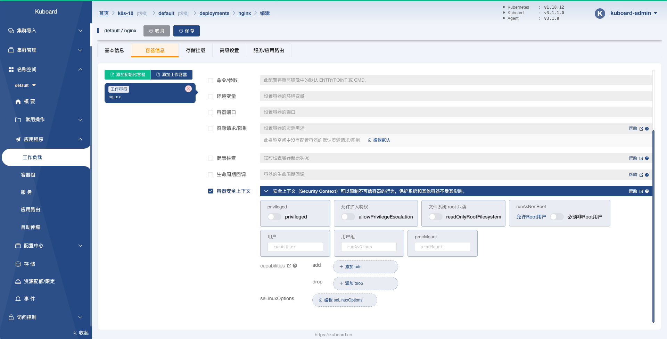Enable the 容器端口 checkbox
The width and height of the screenshot is (667, 339).
click(211, 113)
